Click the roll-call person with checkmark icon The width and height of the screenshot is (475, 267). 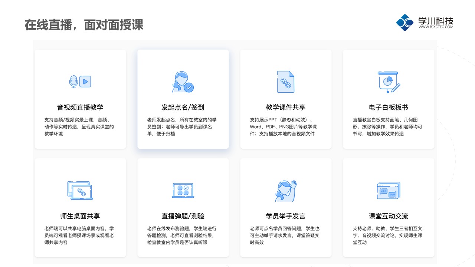pyautogui.click(x=183, y=82)
